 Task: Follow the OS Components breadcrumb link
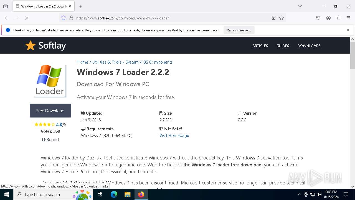click(x=158, y=62)
